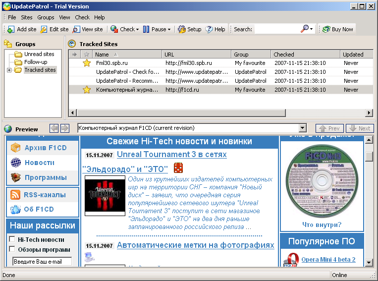
Task: Open the Check dropdown arrow
Action: (137, 29)
